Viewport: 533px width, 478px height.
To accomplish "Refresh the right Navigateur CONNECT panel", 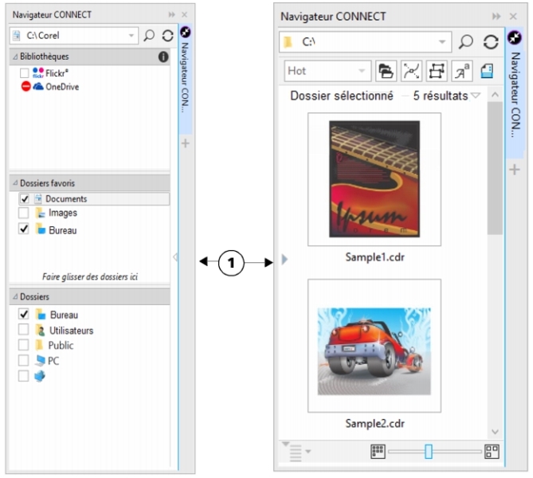I will [491, 43].
